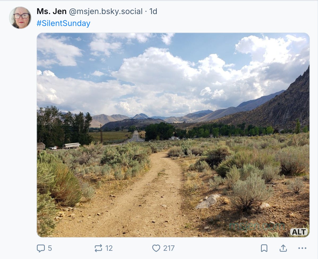The image size is (318, 259).
Task: Click the repost arrows icon
Action: coord(99,249)
